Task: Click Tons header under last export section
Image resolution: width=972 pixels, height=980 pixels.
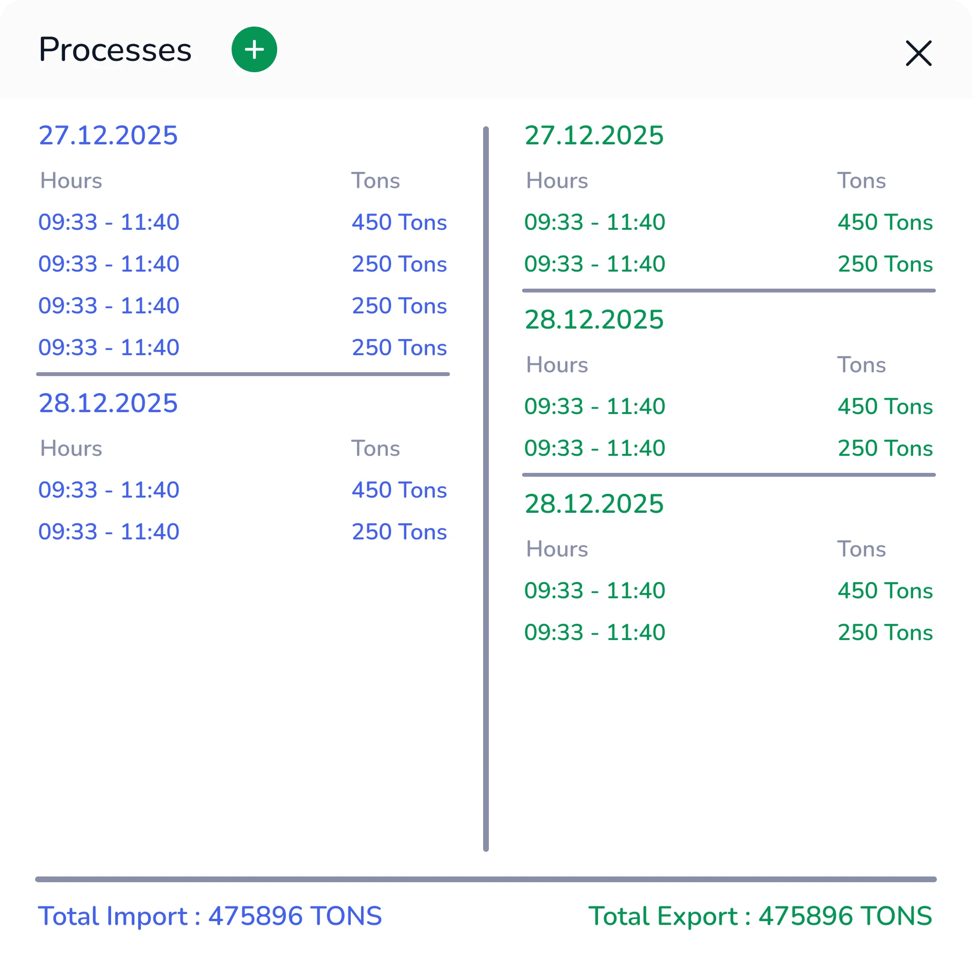Action: tap(861, 549)
